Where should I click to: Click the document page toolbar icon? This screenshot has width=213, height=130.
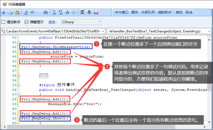click(x=25, y=12)
